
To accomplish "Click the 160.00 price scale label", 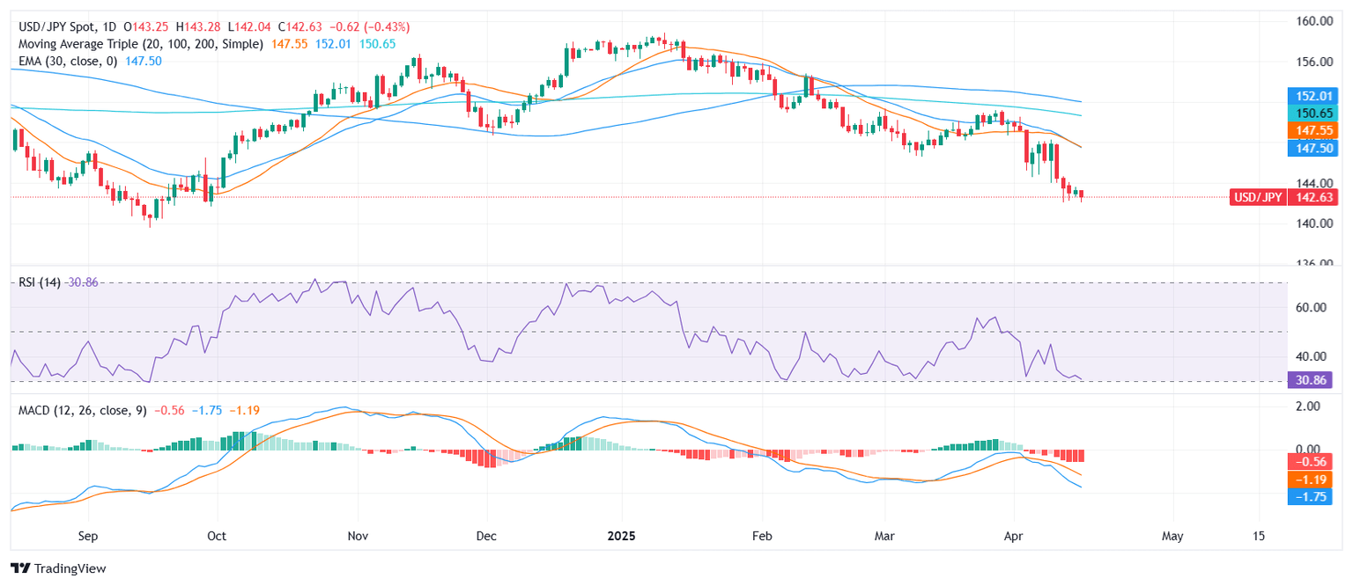I will click(x=1312, y=21).
